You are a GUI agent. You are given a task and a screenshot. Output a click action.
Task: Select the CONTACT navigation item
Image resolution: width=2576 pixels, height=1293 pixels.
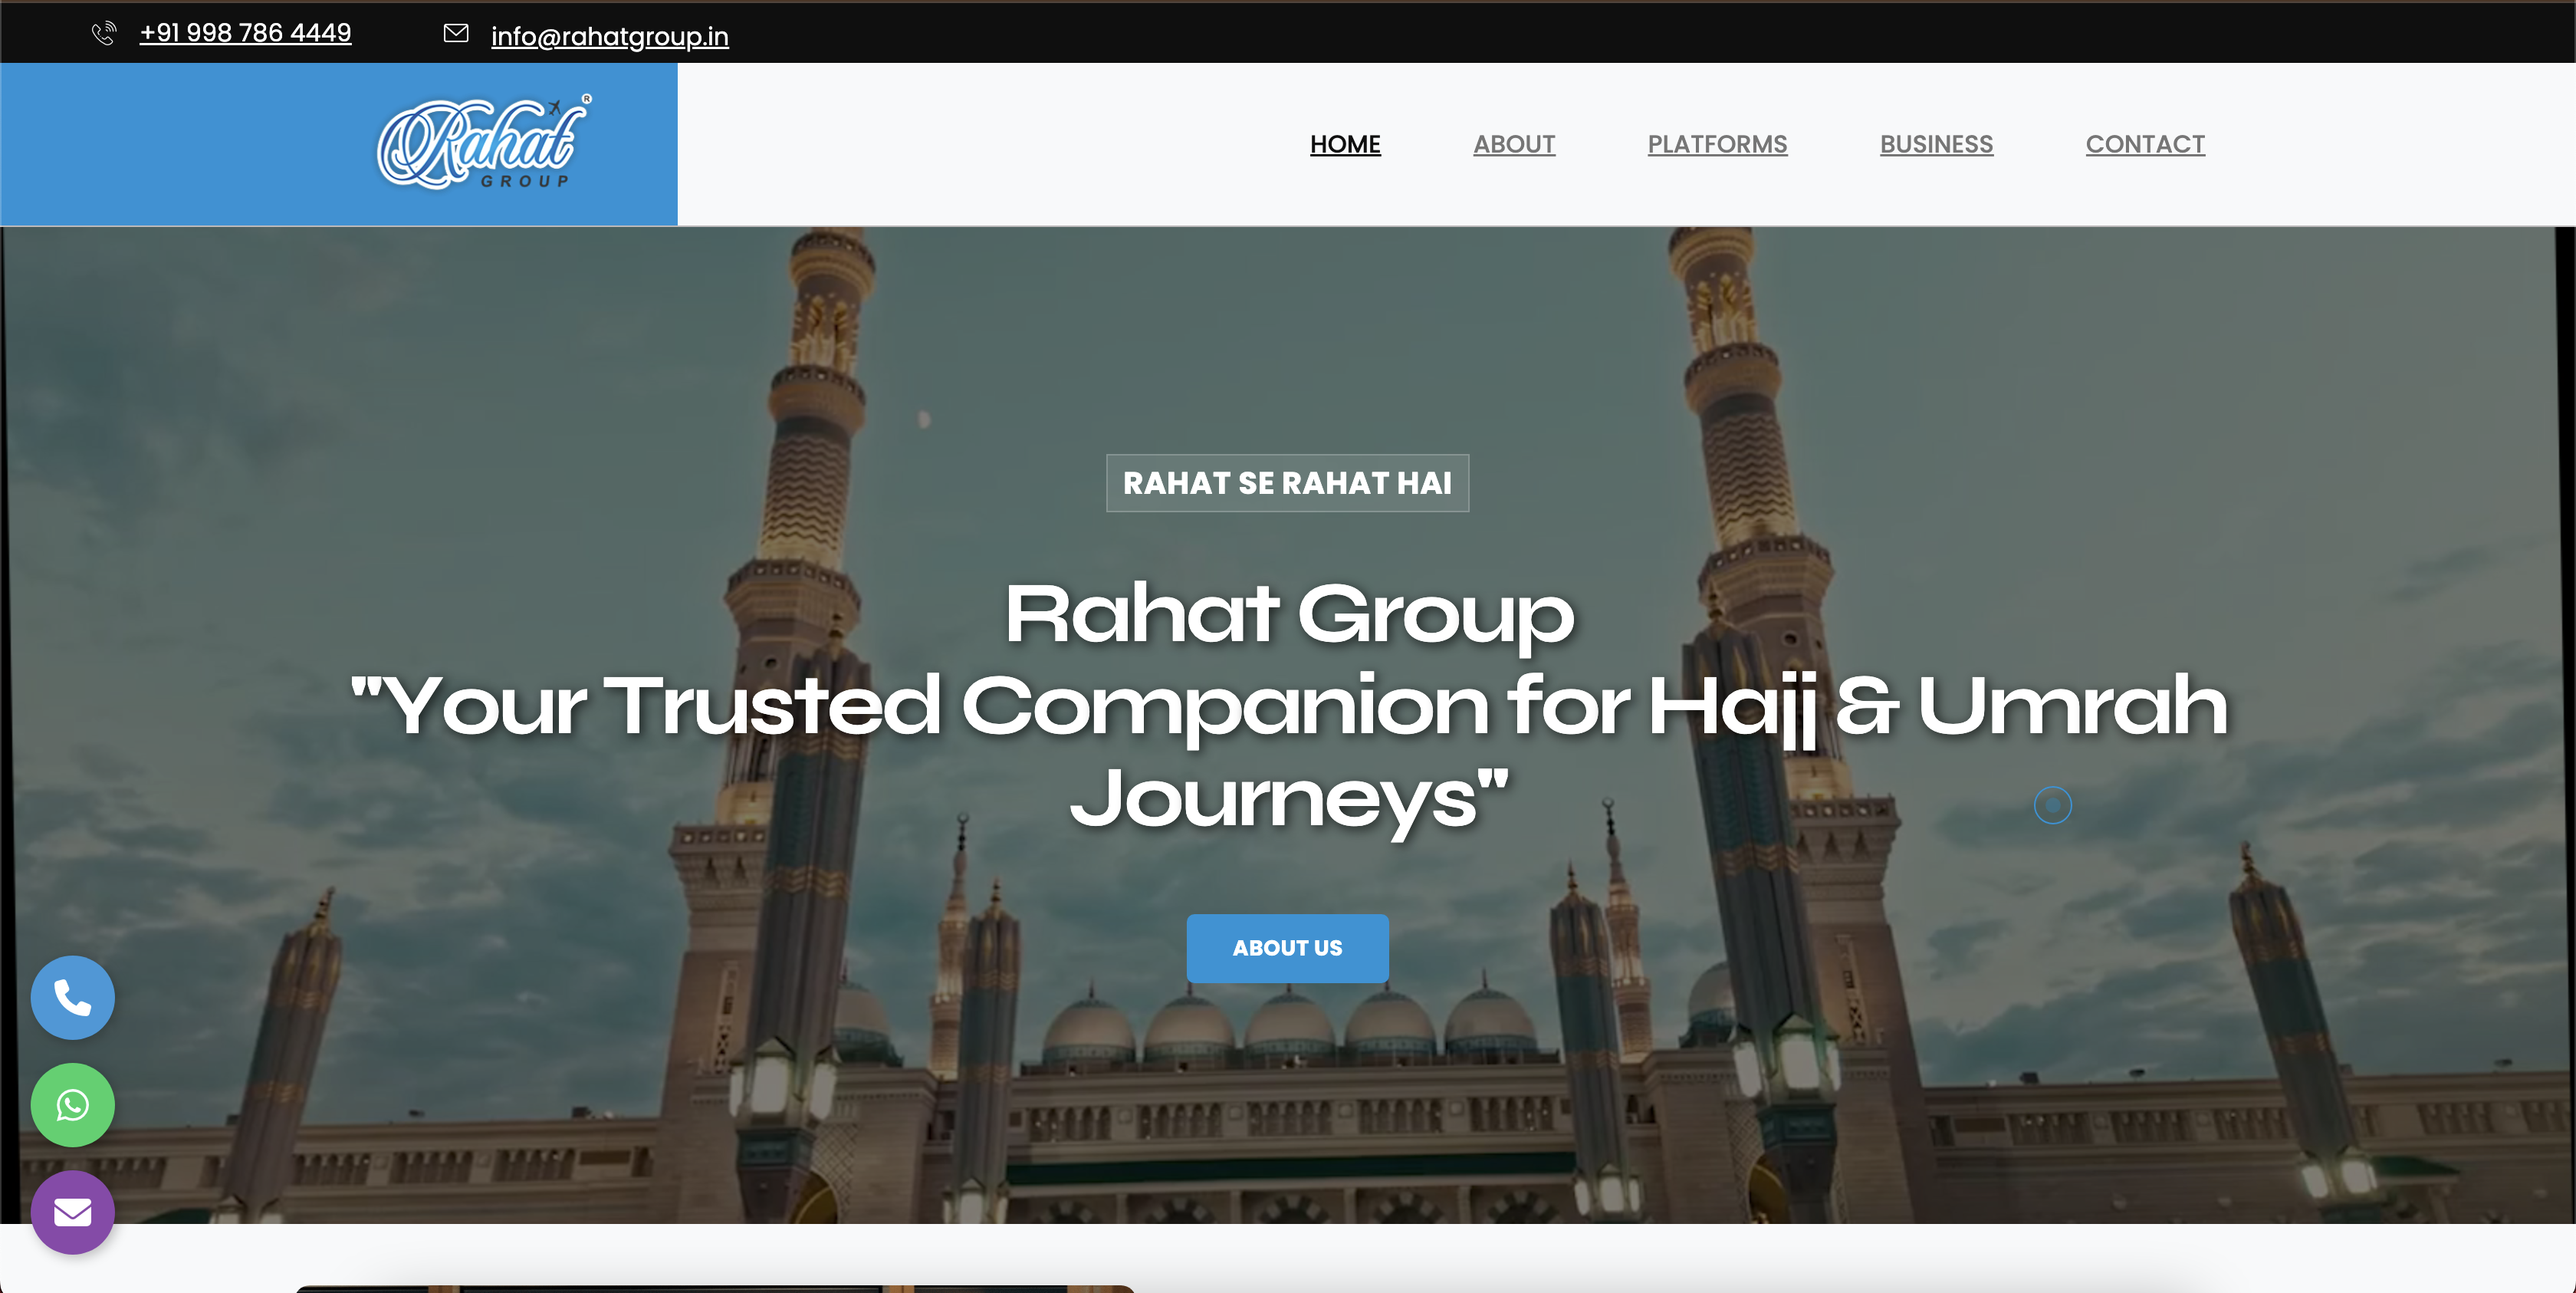point(2145,144)
